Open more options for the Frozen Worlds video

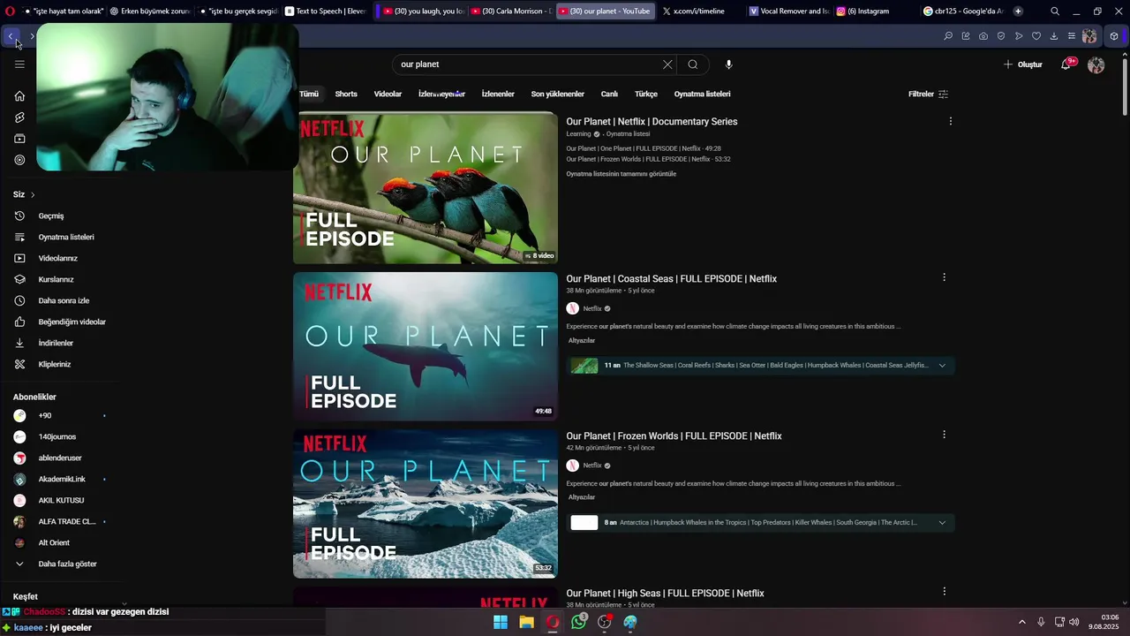point(944,435)
